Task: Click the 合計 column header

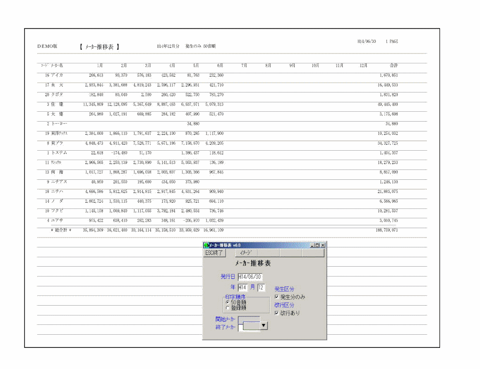Action: [393, 65]
